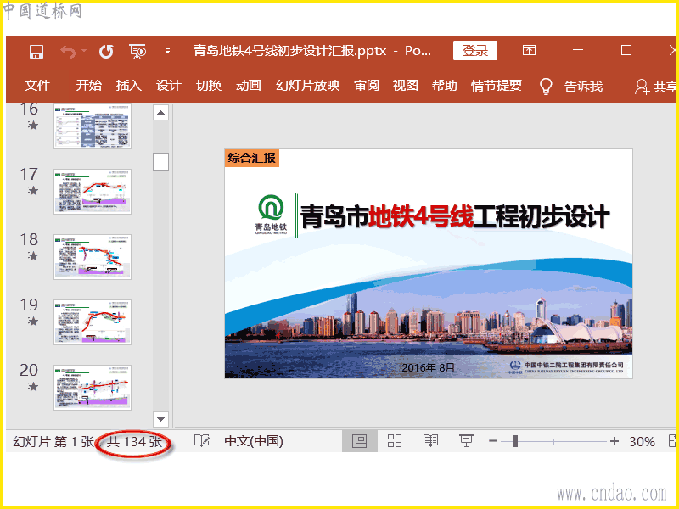This screenshot has width=679, height=509.
Task: Select slide 19 thumbnail
Action: pos(93,322)
